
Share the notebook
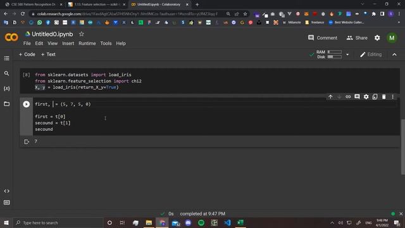pyautogui.click(x=357, y=38)
